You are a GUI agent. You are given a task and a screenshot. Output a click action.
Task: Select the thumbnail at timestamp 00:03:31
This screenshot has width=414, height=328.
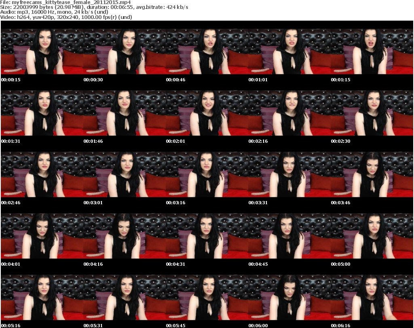point(289,175)
